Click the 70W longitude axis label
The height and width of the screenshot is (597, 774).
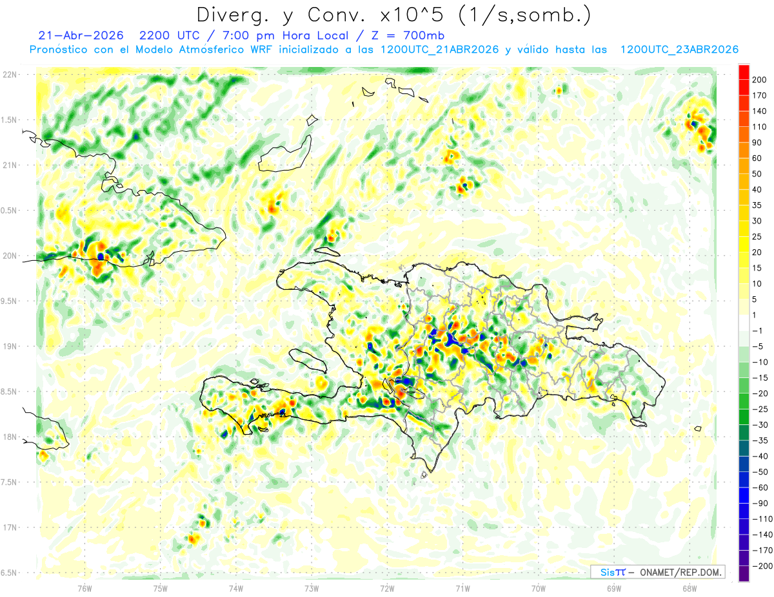(538, 588)
